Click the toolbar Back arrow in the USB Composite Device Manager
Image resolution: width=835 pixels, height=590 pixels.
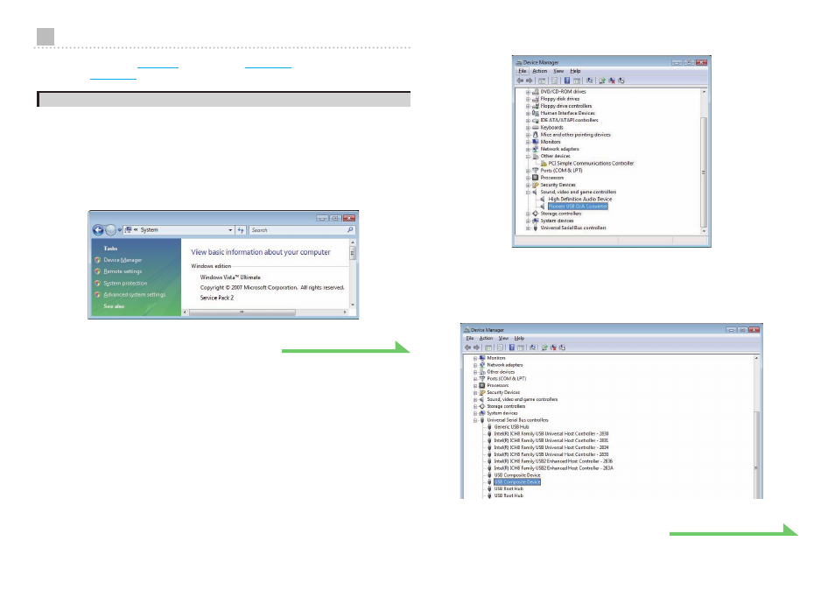467,348
